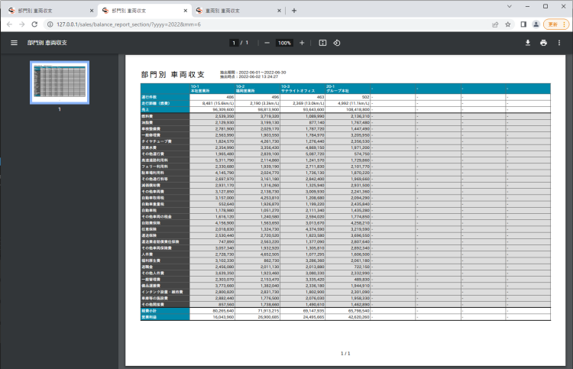The height and width of the screenshot is (369, 573).
Task: Zoom out of the PDF document
Action: 267,43
